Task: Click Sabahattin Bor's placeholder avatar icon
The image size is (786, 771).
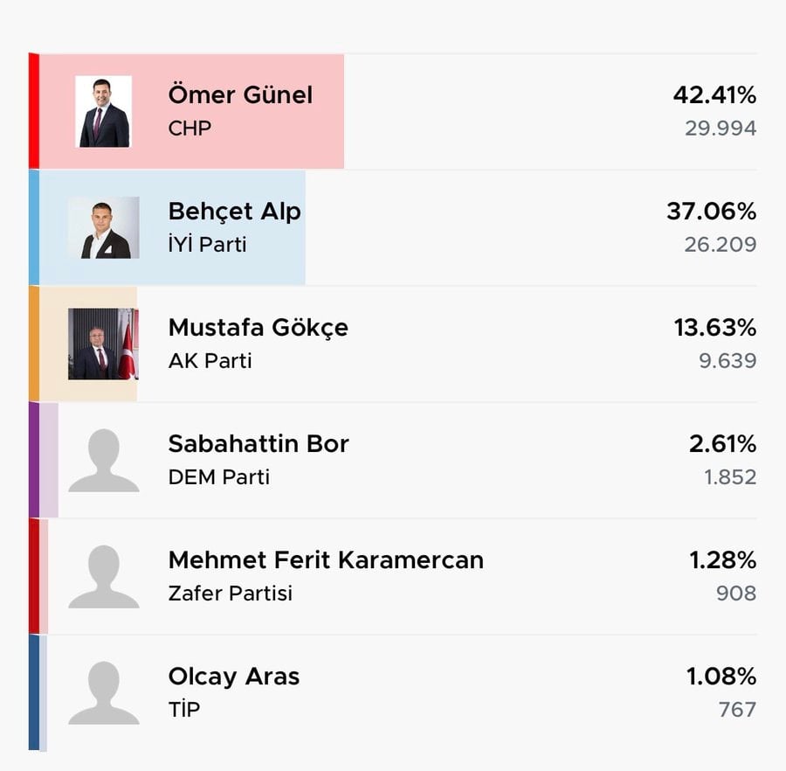Action: pyautogui.click(x=103, y=461)
